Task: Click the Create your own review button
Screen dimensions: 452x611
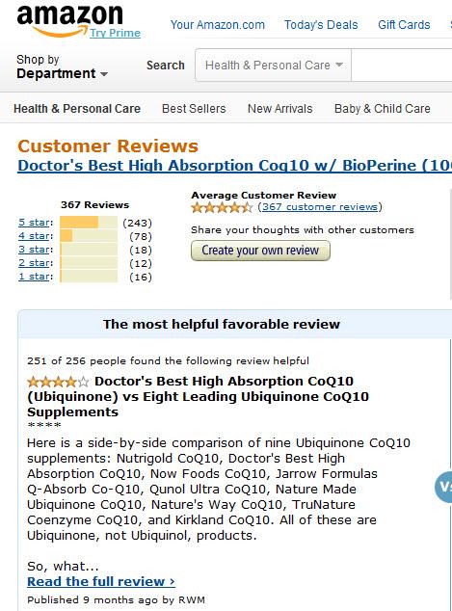Action: [x=260, y=251]
